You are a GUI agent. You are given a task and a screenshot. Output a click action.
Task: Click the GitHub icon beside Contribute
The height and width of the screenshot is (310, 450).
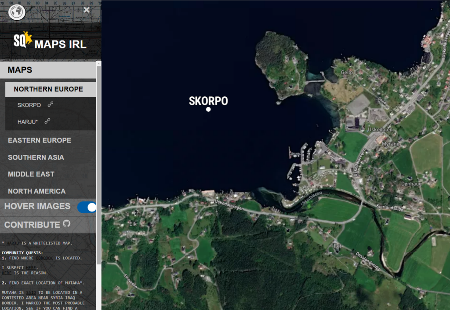point(67,224)
